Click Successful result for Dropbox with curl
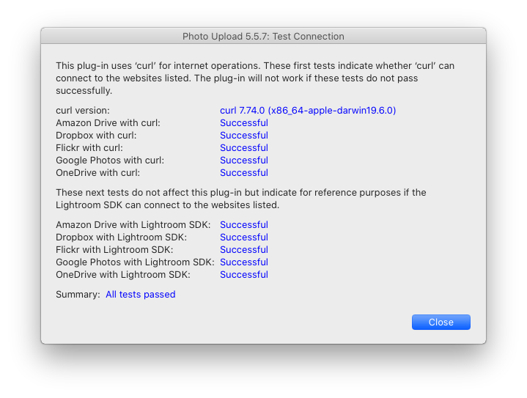Image resolution: width=527 pixels, height=398 pixels. 244,136
